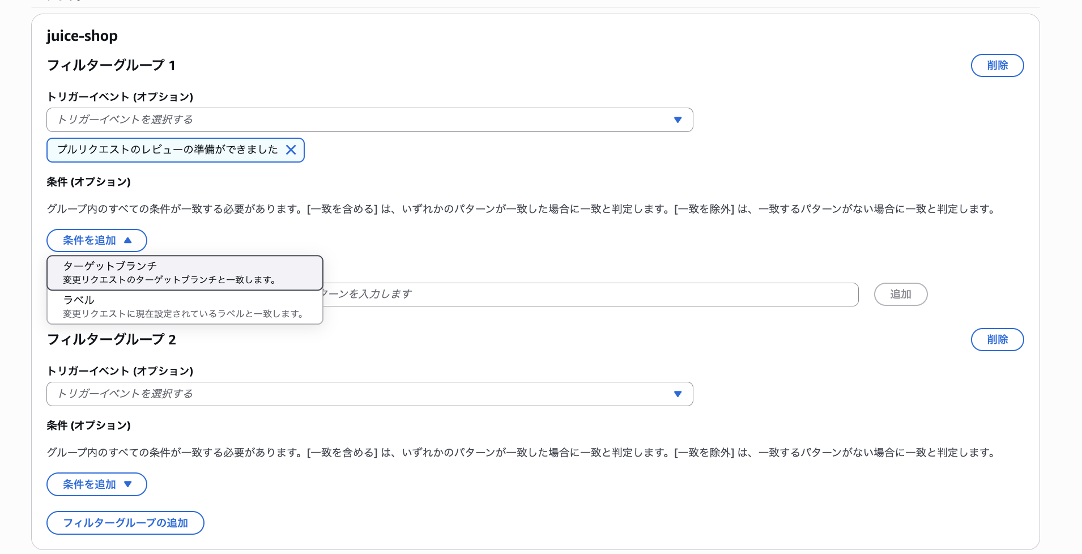1082x554 pixels.
Task: Select ラベル from the condition menu
Action: pos(185,306)
